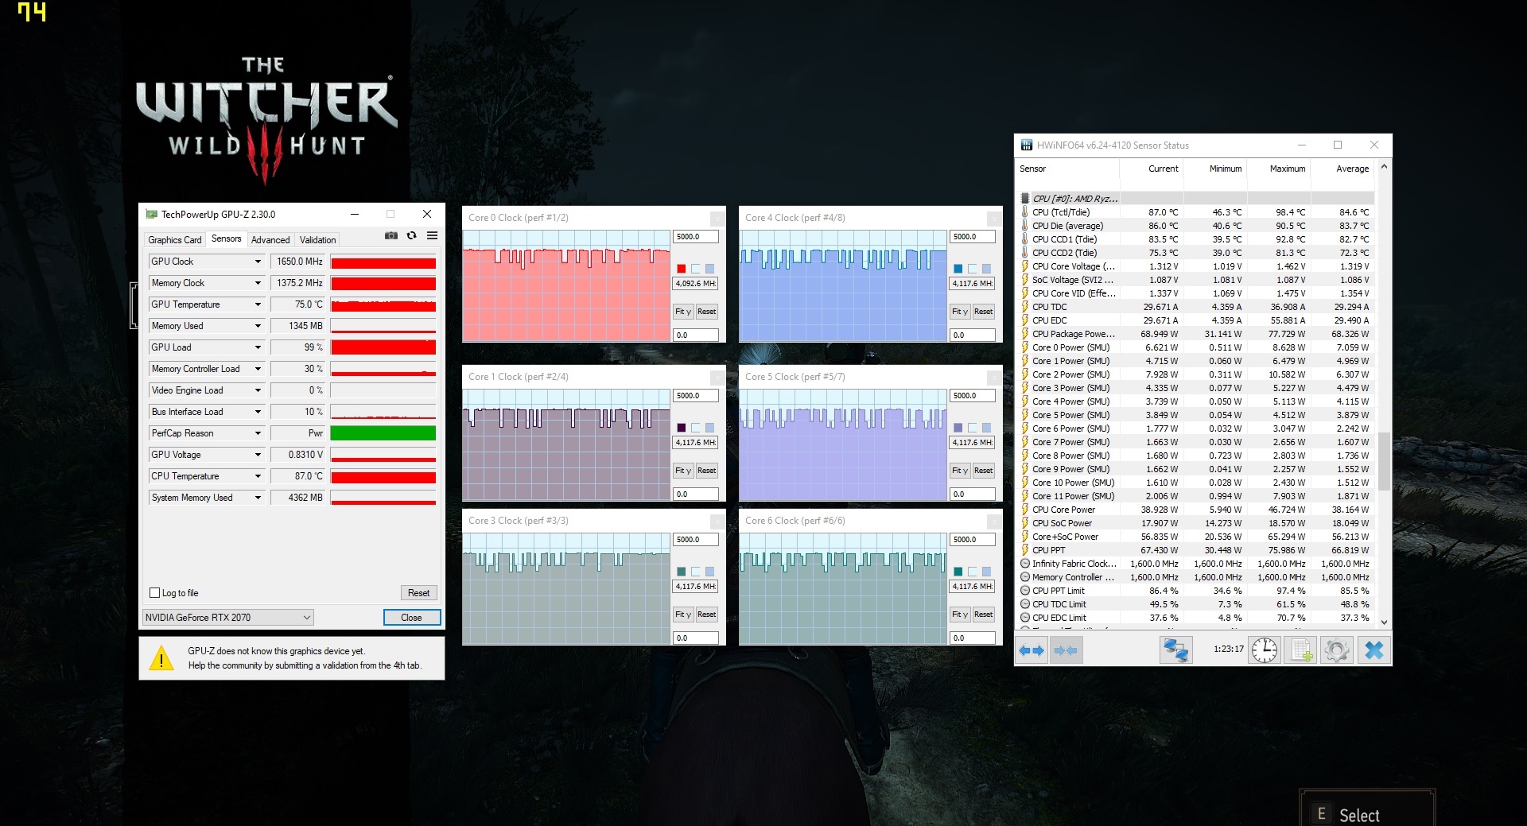Click the Close button in GPU-Z
Viewport: 1527px width, 826px height.
(x=411, y=618)
